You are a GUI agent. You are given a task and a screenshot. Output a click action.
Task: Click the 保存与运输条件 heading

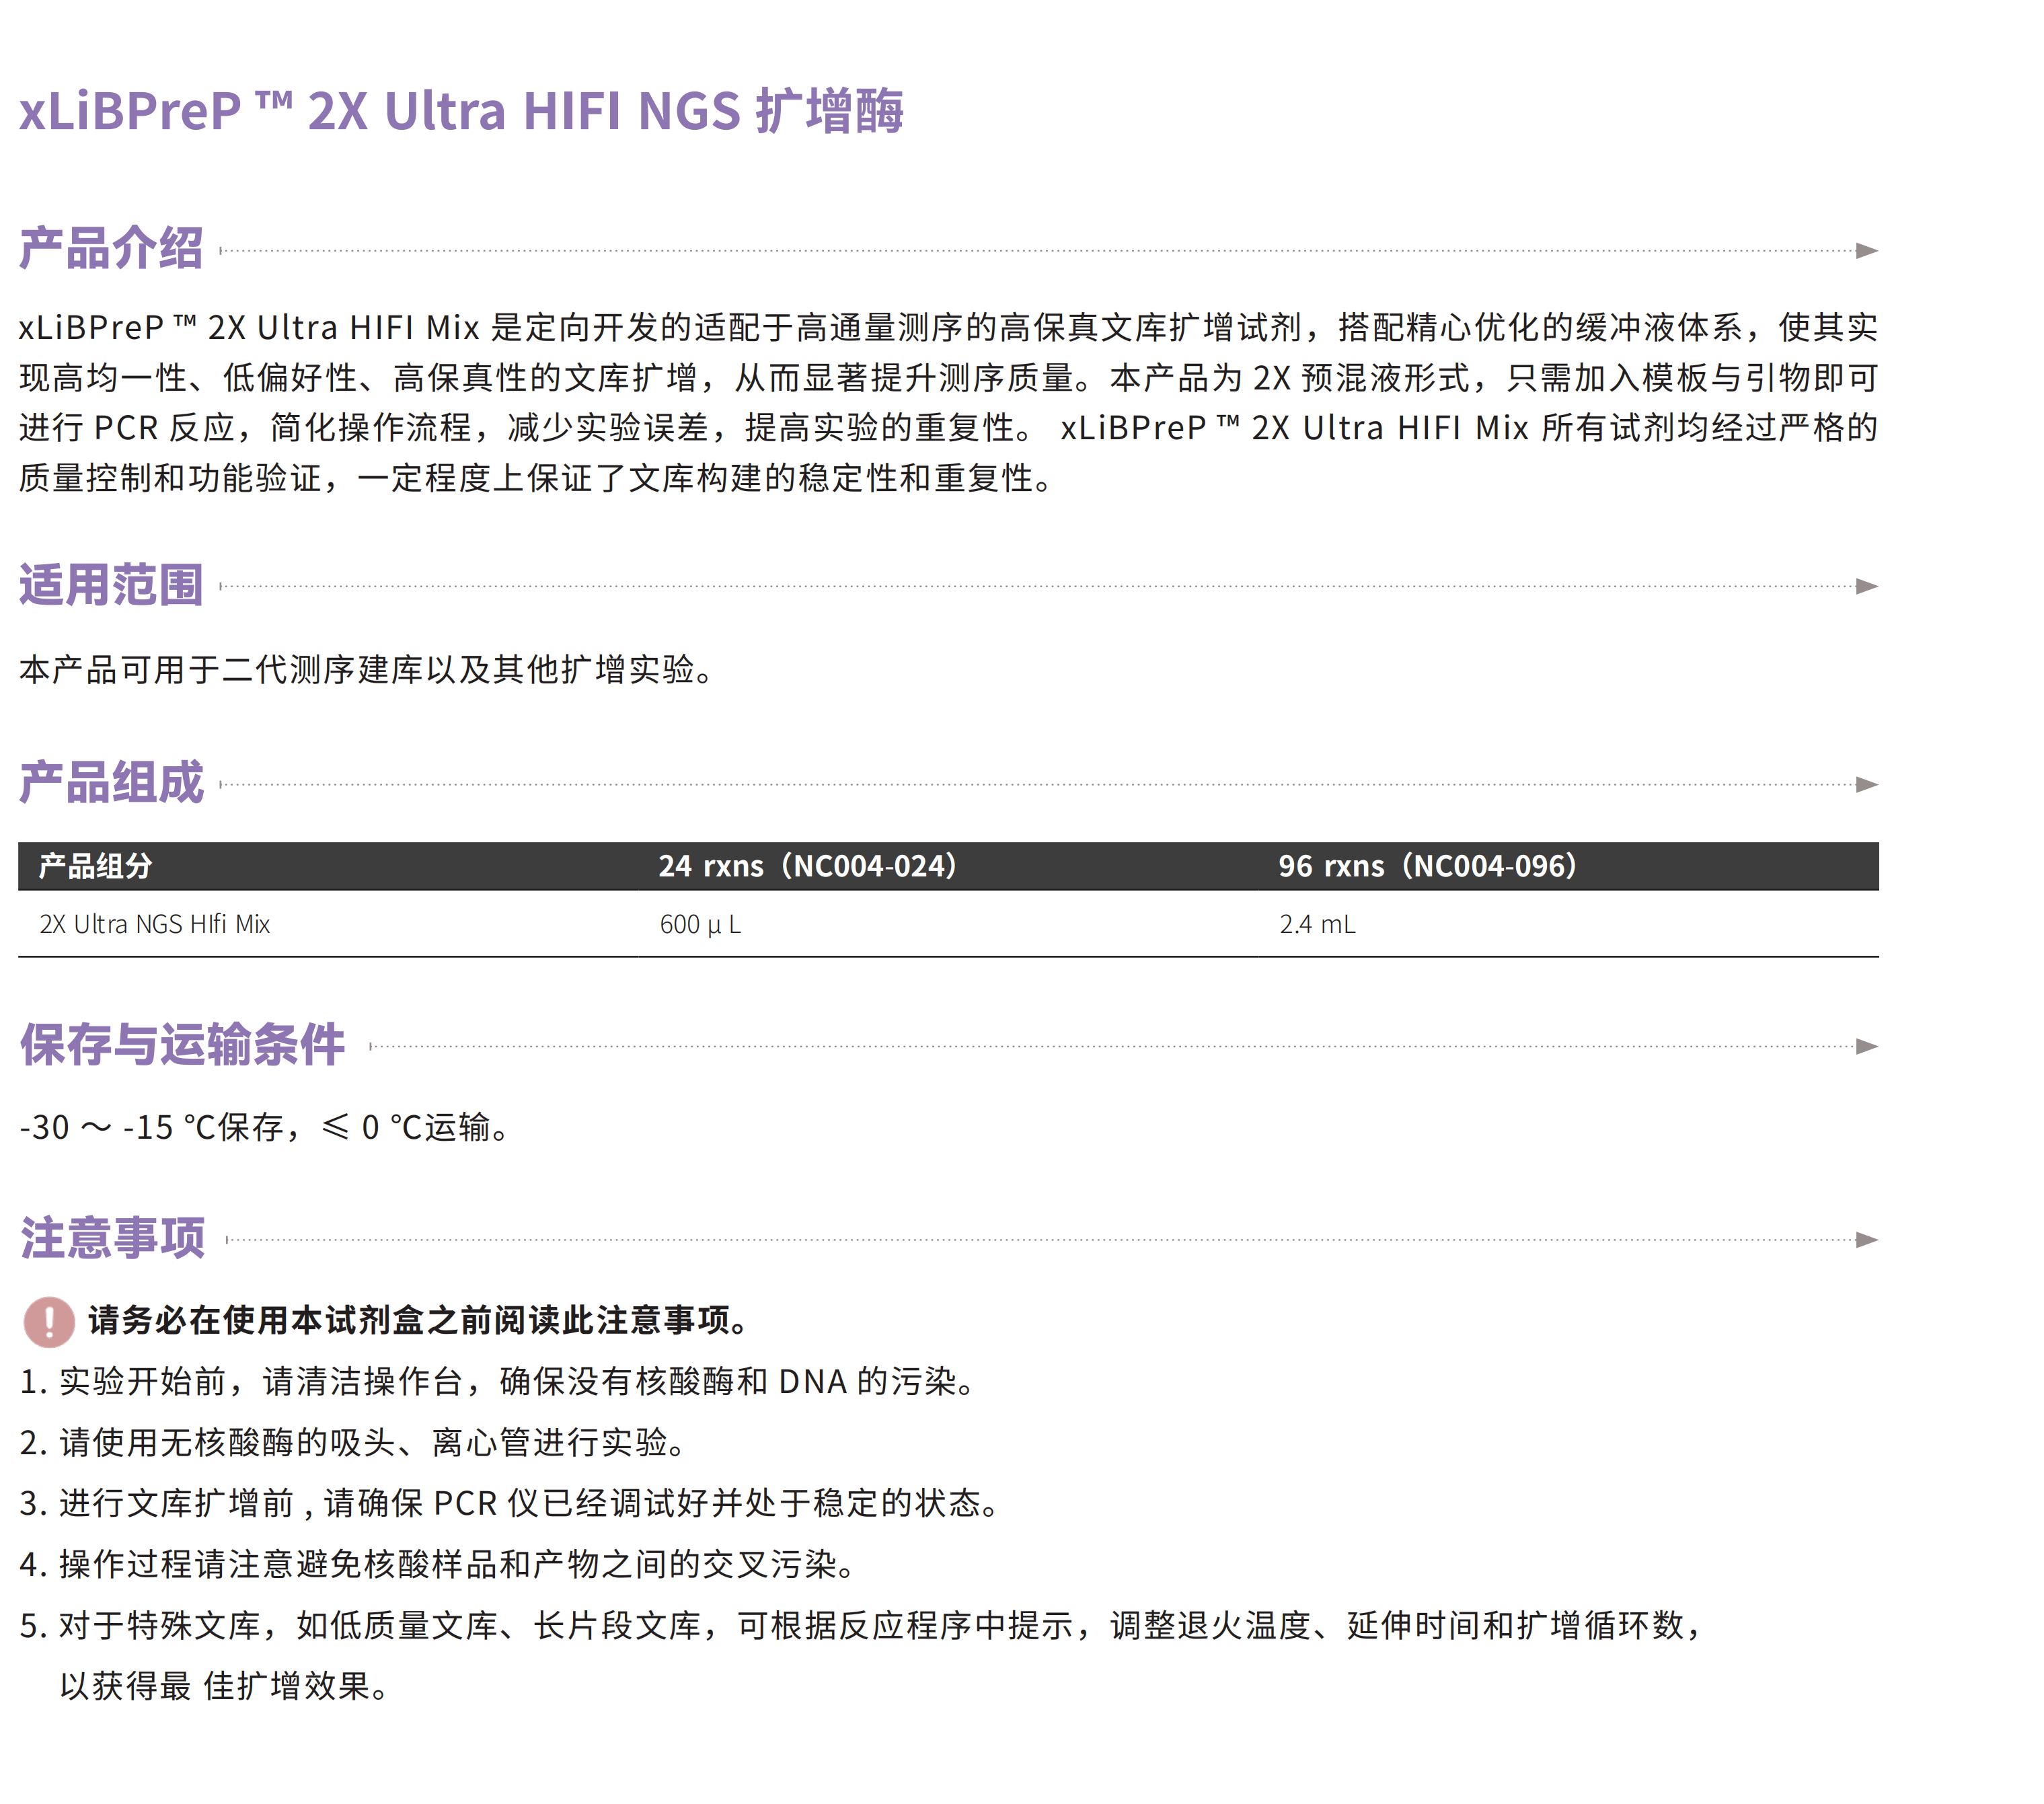(x=182, y=1044)
